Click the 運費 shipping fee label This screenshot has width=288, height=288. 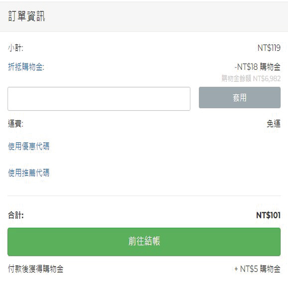tap(16, 124)
